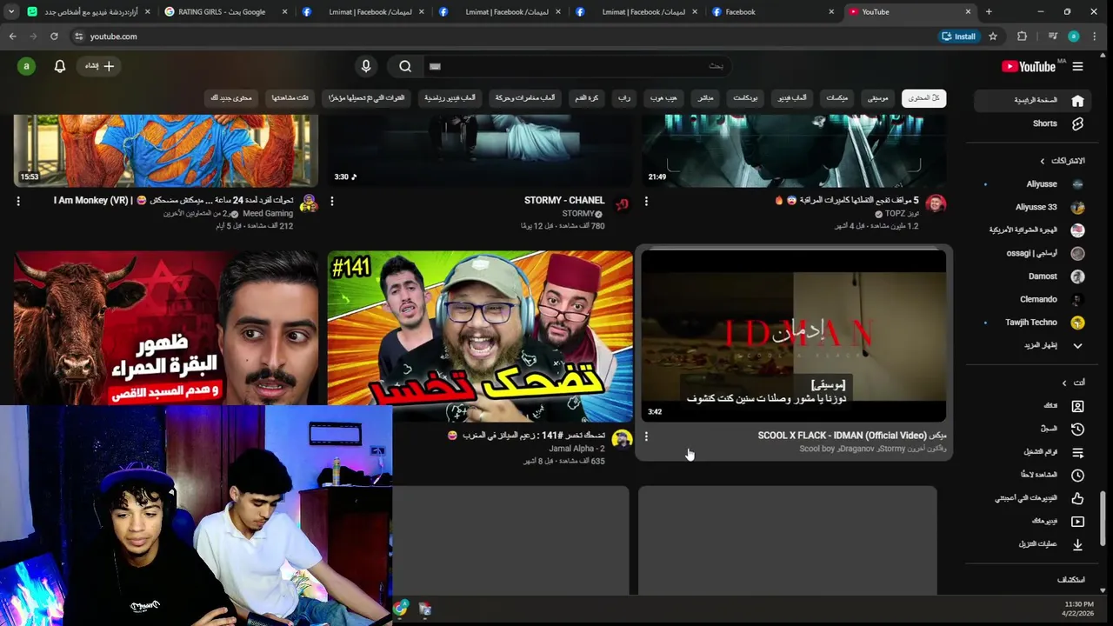This screenshot has width=1113, height=626.
Task: Click the Install app button
Action: [958, 37]
